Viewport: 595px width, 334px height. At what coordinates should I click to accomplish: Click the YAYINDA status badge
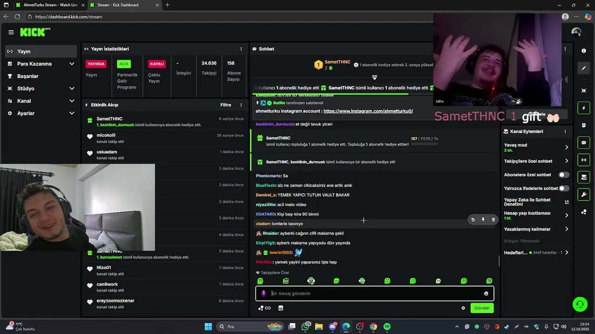96,64
